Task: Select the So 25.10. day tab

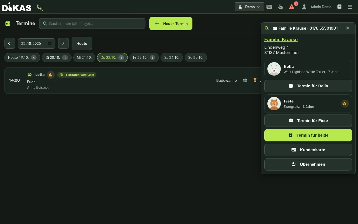Action: pos(196,57)
